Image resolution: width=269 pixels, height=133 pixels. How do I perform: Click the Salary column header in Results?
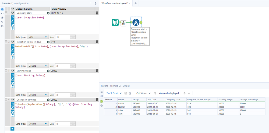click(x=139, y=100)
